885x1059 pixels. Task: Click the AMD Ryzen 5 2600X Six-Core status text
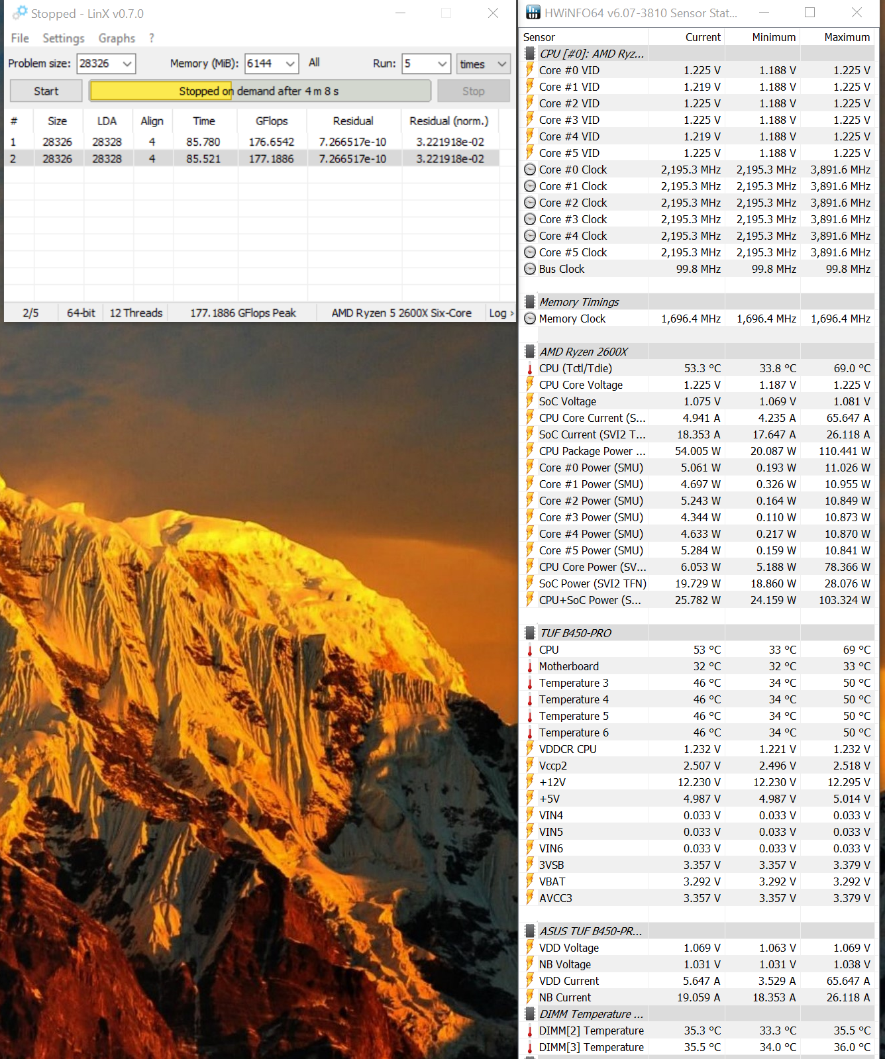click(401, 313)
